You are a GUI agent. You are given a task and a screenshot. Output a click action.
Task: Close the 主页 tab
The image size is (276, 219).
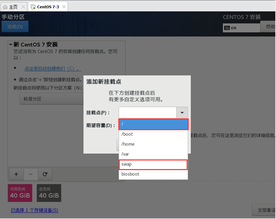pyautogui.click(x=23, y=7)
